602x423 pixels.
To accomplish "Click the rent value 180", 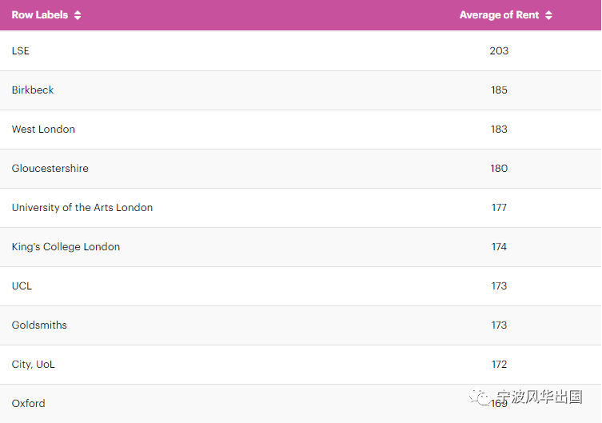I will pyautogui.click(x=499, y=168).
